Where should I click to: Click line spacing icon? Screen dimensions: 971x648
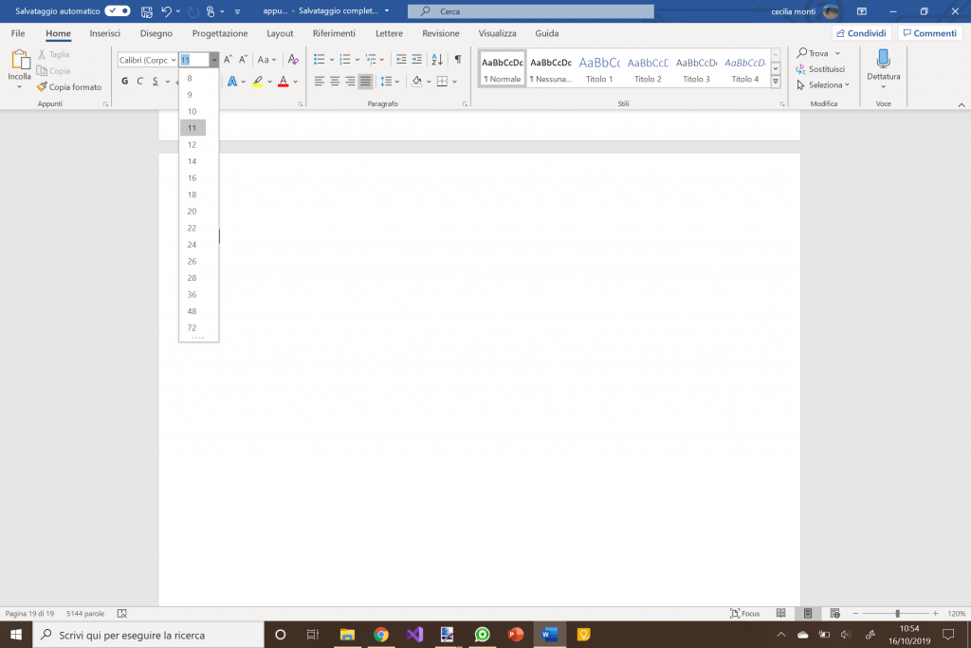[x=386, y=82]
